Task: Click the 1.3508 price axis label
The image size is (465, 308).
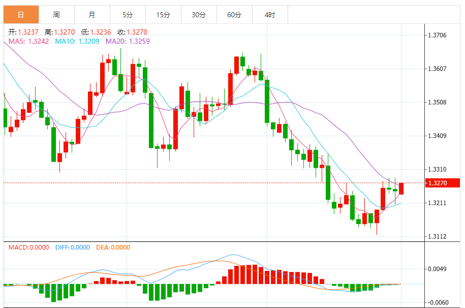Action: point(437,102)
